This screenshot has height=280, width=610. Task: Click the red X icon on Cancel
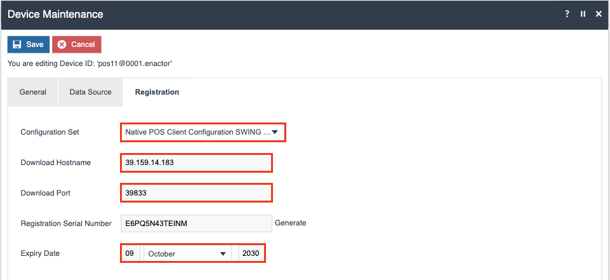[x=62, y=44]
